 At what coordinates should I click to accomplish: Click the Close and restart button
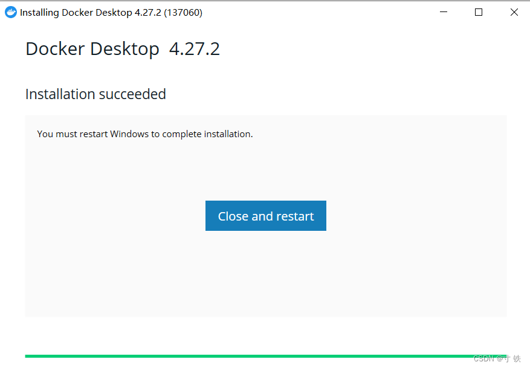[x=266, y=216]
